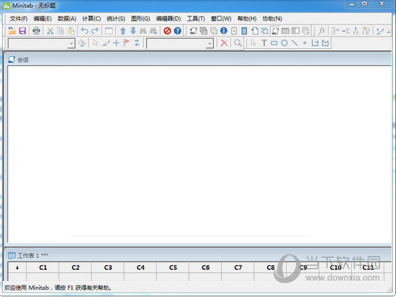
Task: Click the Show Related Documents page icon
Action: pos(254,31)
